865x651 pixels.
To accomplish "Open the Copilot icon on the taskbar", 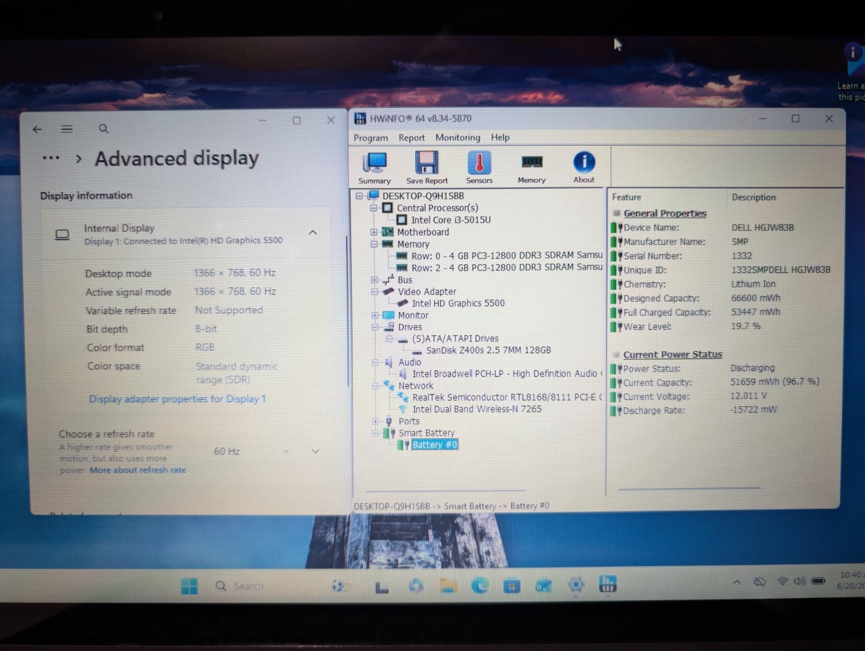I will pos(416,586).
